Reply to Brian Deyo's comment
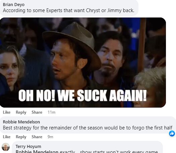The width and height of the screenshot is (176, 153). pyautogui.click(x=21, y=112)
